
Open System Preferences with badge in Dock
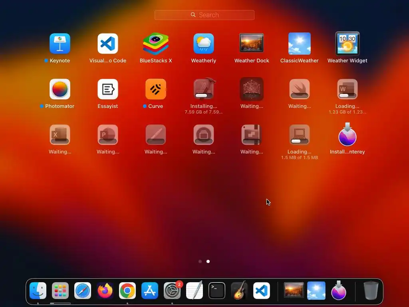172,291
